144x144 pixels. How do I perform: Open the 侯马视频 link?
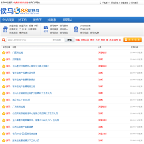(x=84, y=33)
